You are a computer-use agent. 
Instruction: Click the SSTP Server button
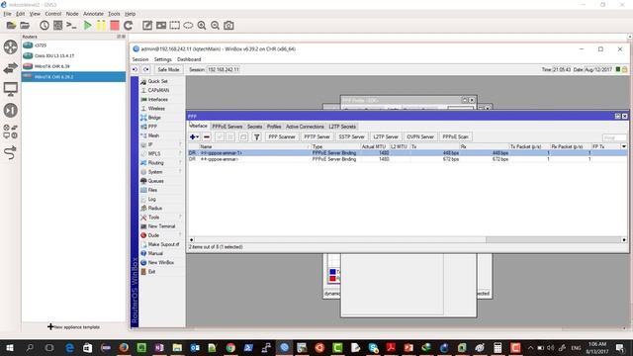point(351,136)
